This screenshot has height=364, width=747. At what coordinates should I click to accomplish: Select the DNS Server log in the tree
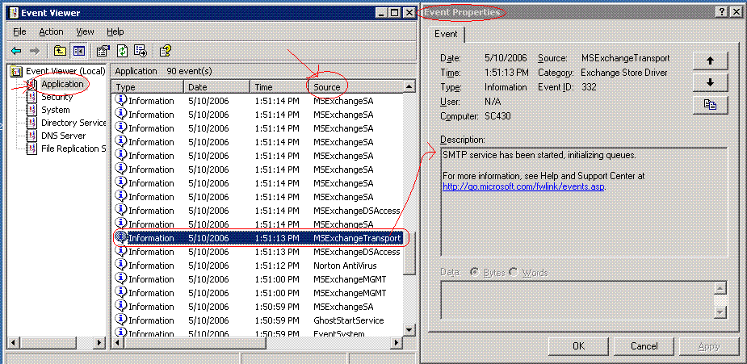63,136
